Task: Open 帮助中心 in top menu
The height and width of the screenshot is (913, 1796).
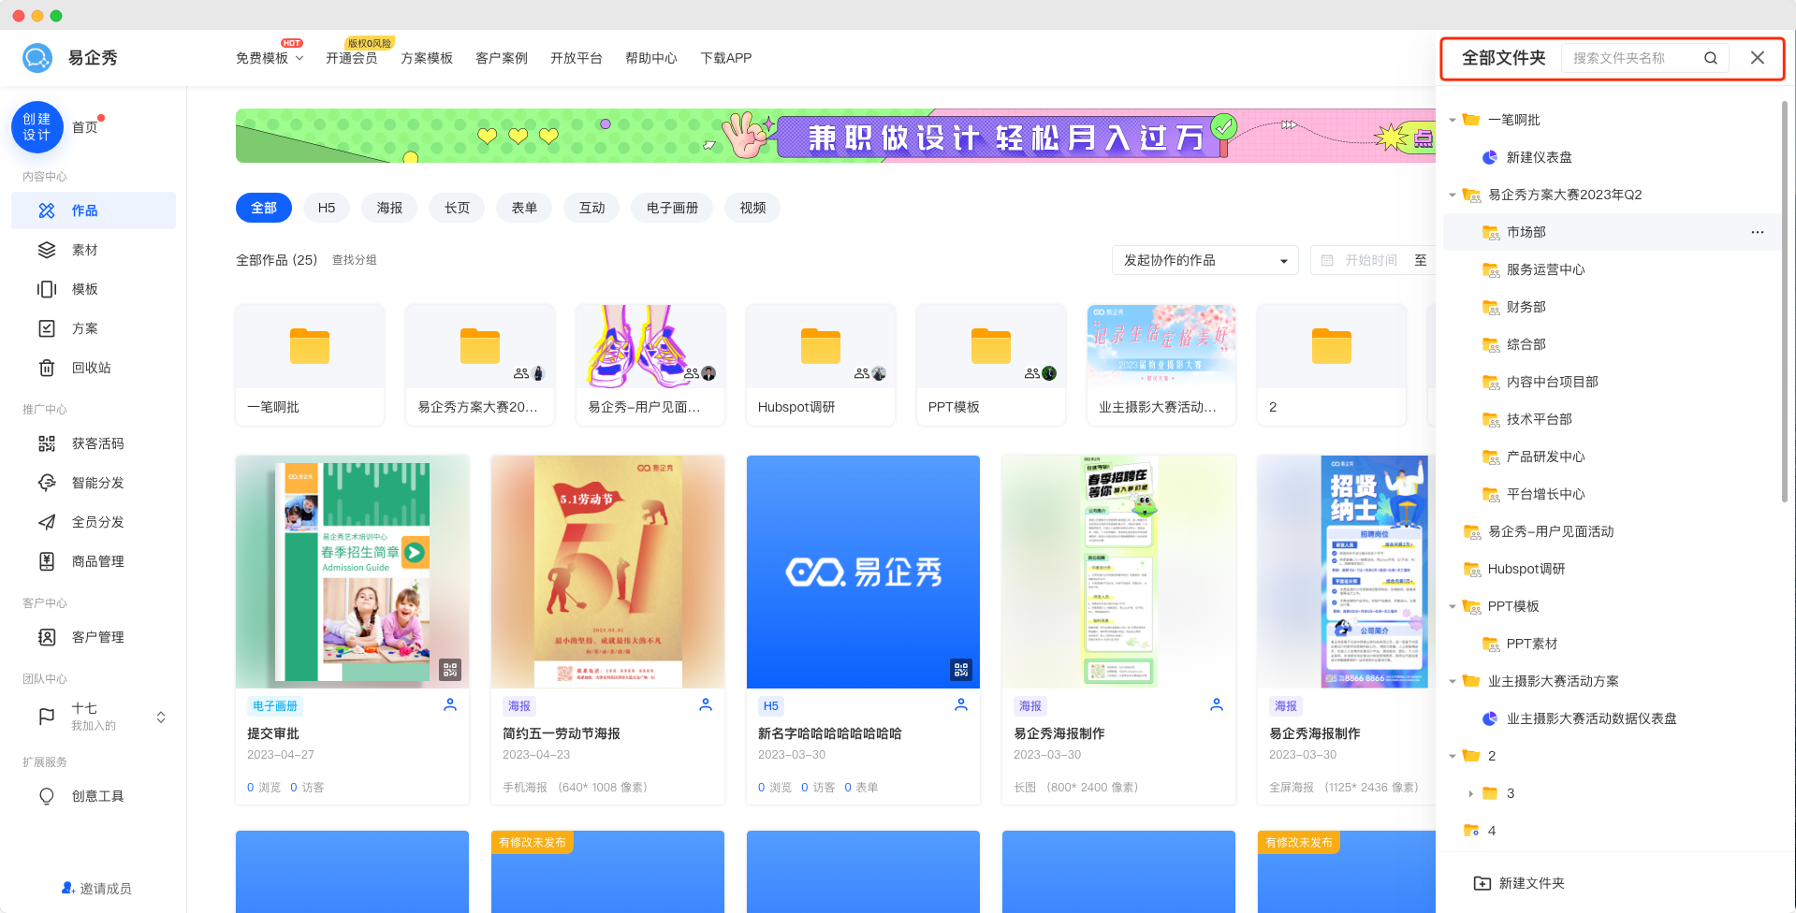Action: pos(651,58)
